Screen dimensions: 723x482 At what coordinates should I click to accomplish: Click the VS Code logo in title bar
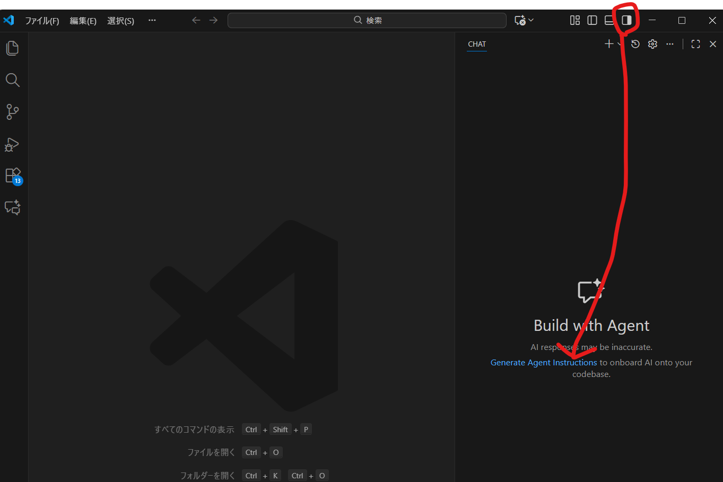[x=8, y=20]
